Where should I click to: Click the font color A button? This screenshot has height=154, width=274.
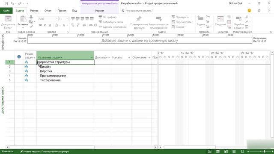[x=64, y=25]
